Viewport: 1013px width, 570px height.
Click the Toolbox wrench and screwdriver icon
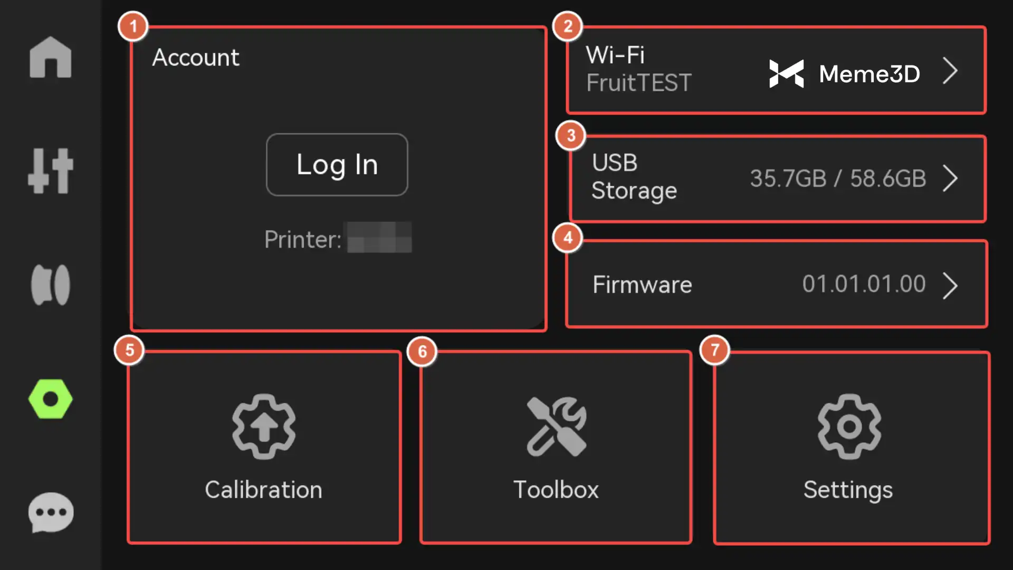point(556,426)
